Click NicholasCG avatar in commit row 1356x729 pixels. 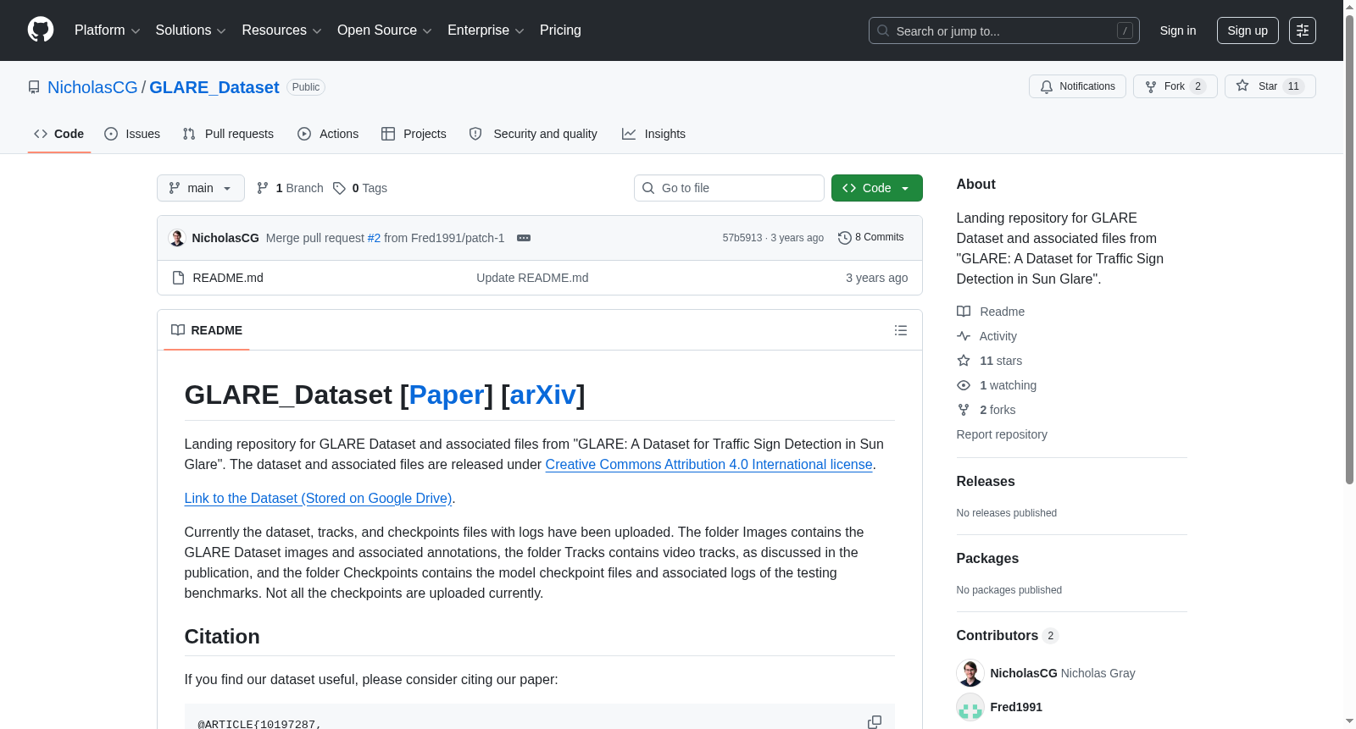coord(177,238)
